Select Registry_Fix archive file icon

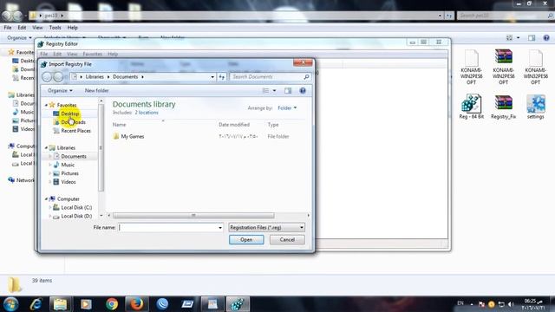pos(503,106)
